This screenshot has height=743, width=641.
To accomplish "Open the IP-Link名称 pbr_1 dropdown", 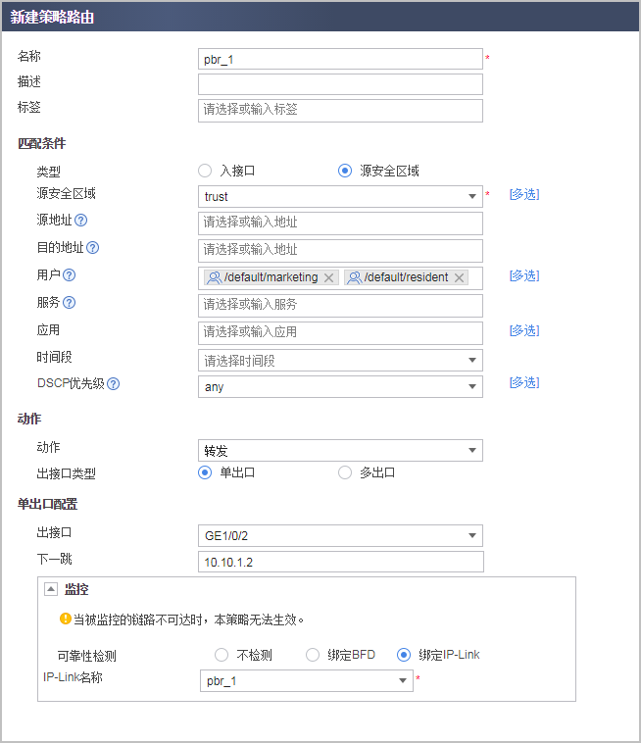I will (307, 681).
